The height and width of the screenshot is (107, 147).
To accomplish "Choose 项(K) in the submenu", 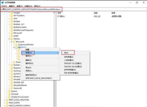I will [75, 53].
